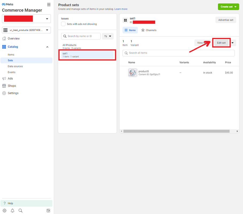The width and height of the screenshot is (243, 214).
Task: Click the scroll right arrow
Action: 237,131
